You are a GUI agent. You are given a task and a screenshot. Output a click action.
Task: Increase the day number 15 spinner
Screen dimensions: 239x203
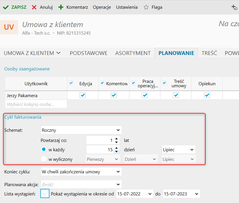117,148
